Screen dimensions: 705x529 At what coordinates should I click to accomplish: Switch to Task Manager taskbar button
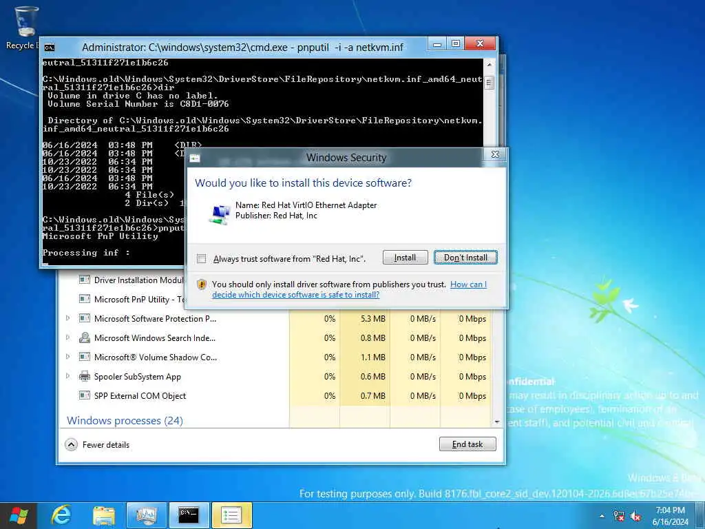pos(146,515)
